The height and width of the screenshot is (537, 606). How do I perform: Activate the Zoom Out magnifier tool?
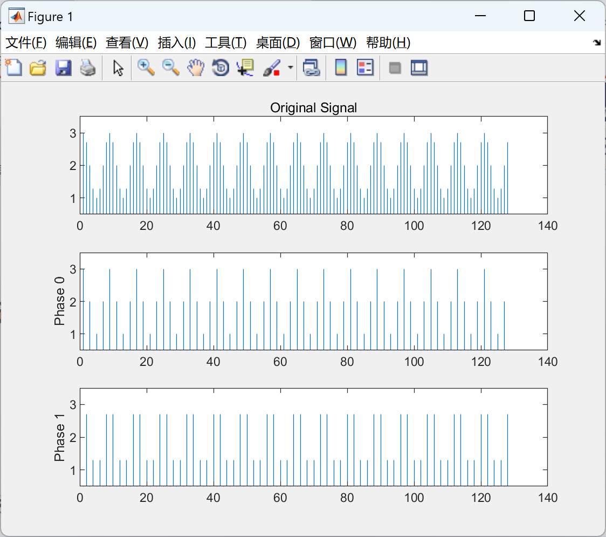171,67
